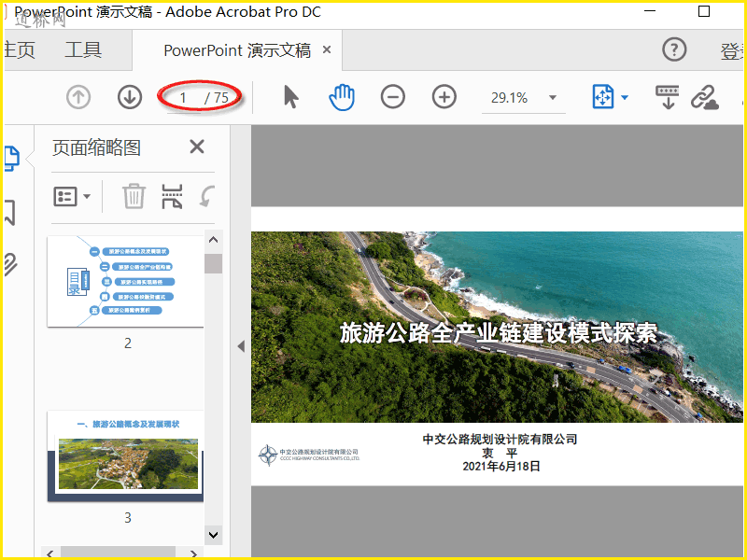The width and height of the screenshot is (747, 560).
Task: Close the PowerPoint 演示文稿 document tab
Action: pyautogui.click(x=327, y=49)
